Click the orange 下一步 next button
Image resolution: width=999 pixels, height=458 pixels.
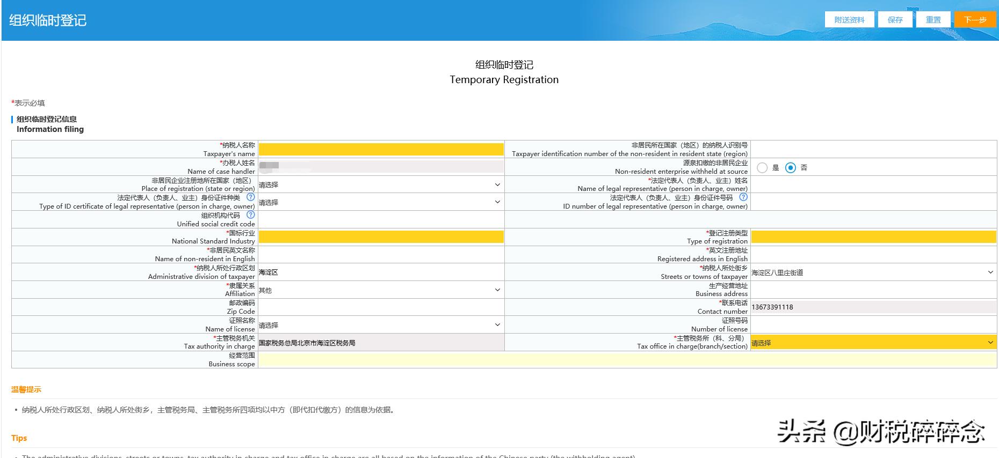(975, 20)
